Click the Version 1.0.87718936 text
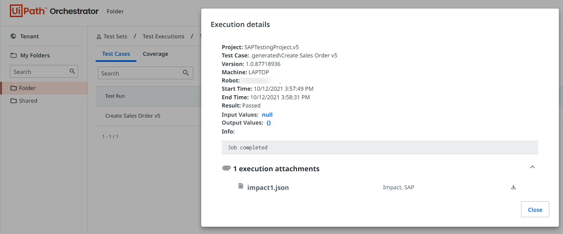Screen dimensions: 563x234 click(251, 64)
